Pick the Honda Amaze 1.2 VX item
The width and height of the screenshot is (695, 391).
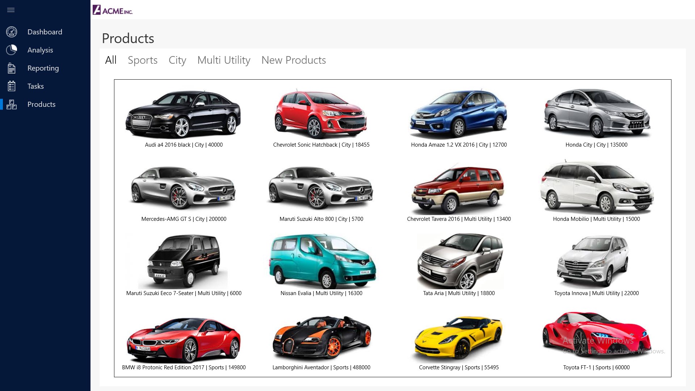point(459,114)
